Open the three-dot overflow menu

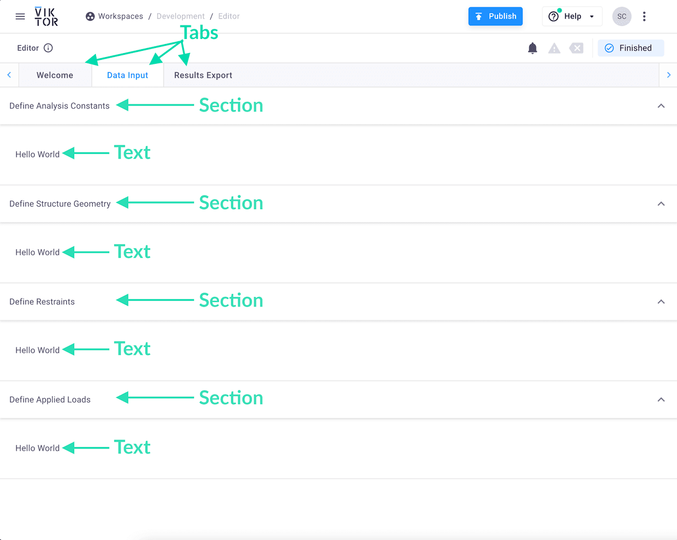(644, 16)
